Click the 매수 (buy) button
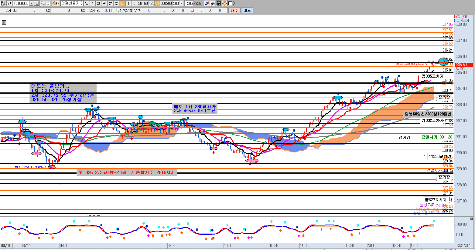This screenshot has height=250, width=475. point(234,10)
